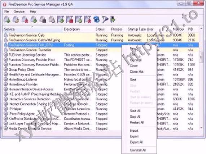Click the gear icon beside Function Discovery Provider Host

tap(6, 60)
